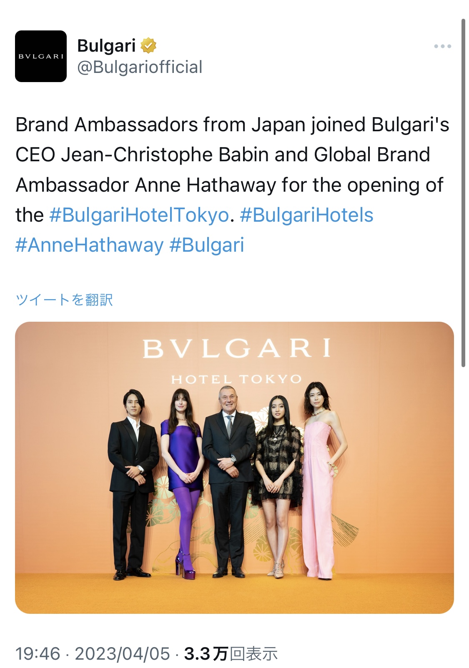
Task: Click the BVLGARI logo in the photo
Action: point(236,348)
